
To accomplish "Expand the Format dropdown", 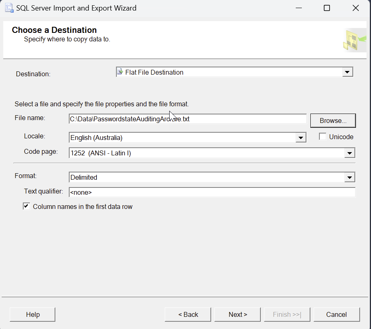I will pos(350,177).
